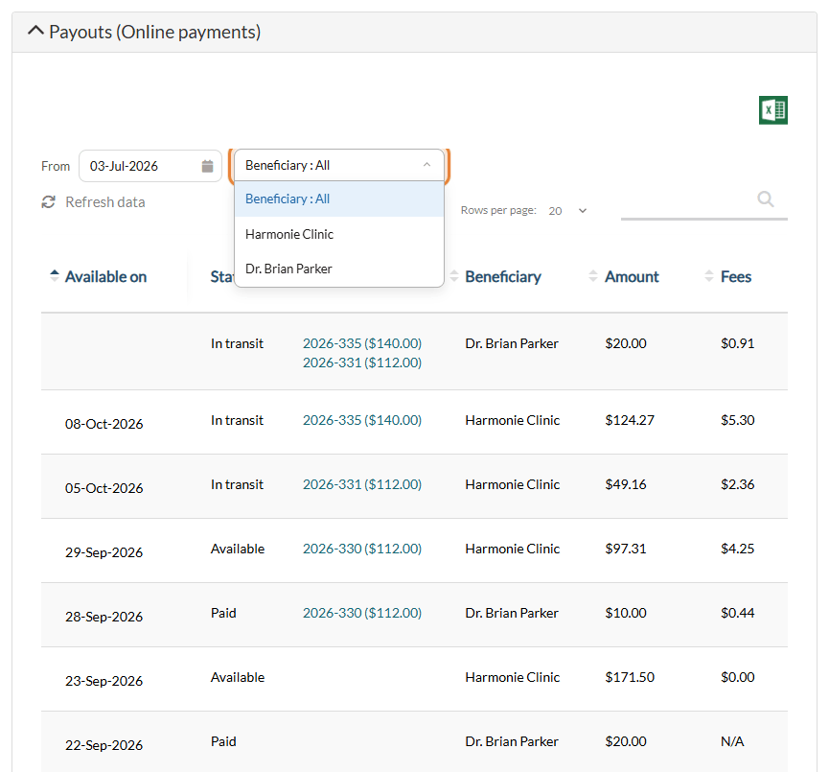Click the Rows per page label

pyautogui.click(x=498, y=210)
